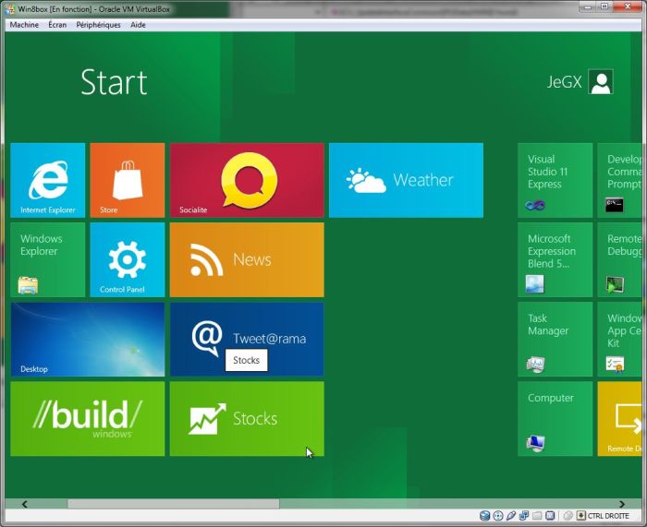Click the hard disk activity icon in VirtualBox status bar
Screen dimensions: 647x527
pos(485,515)
